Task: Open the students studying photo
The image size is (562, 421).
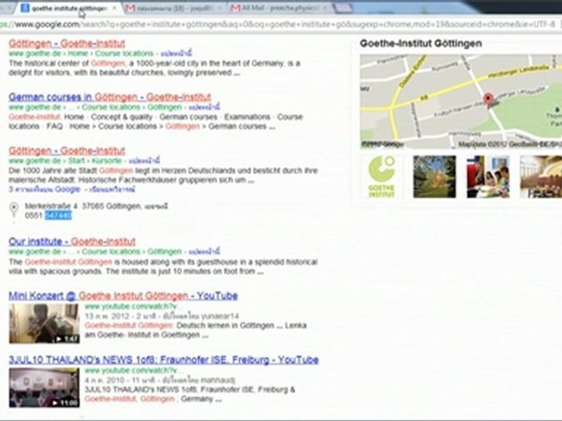Action: (488, 177)
